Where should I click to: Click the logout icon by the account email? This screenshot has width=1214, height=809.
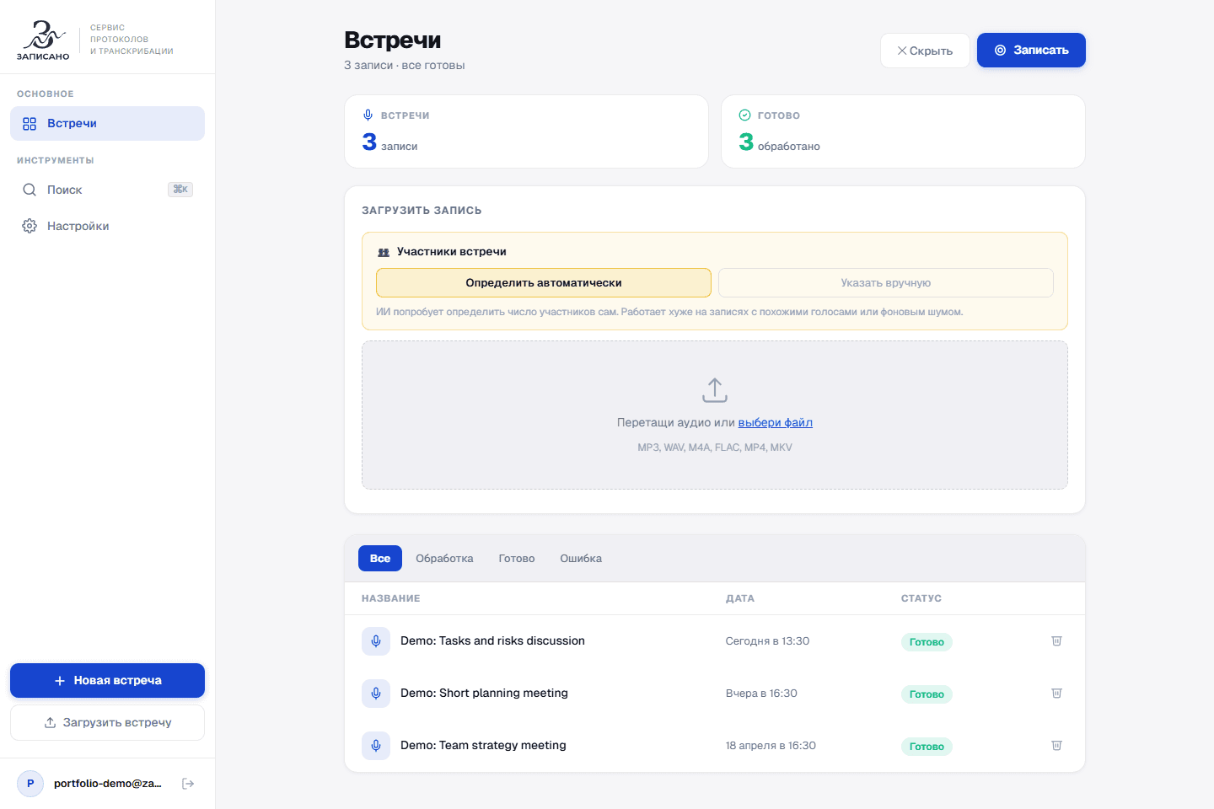click(188, 784)
